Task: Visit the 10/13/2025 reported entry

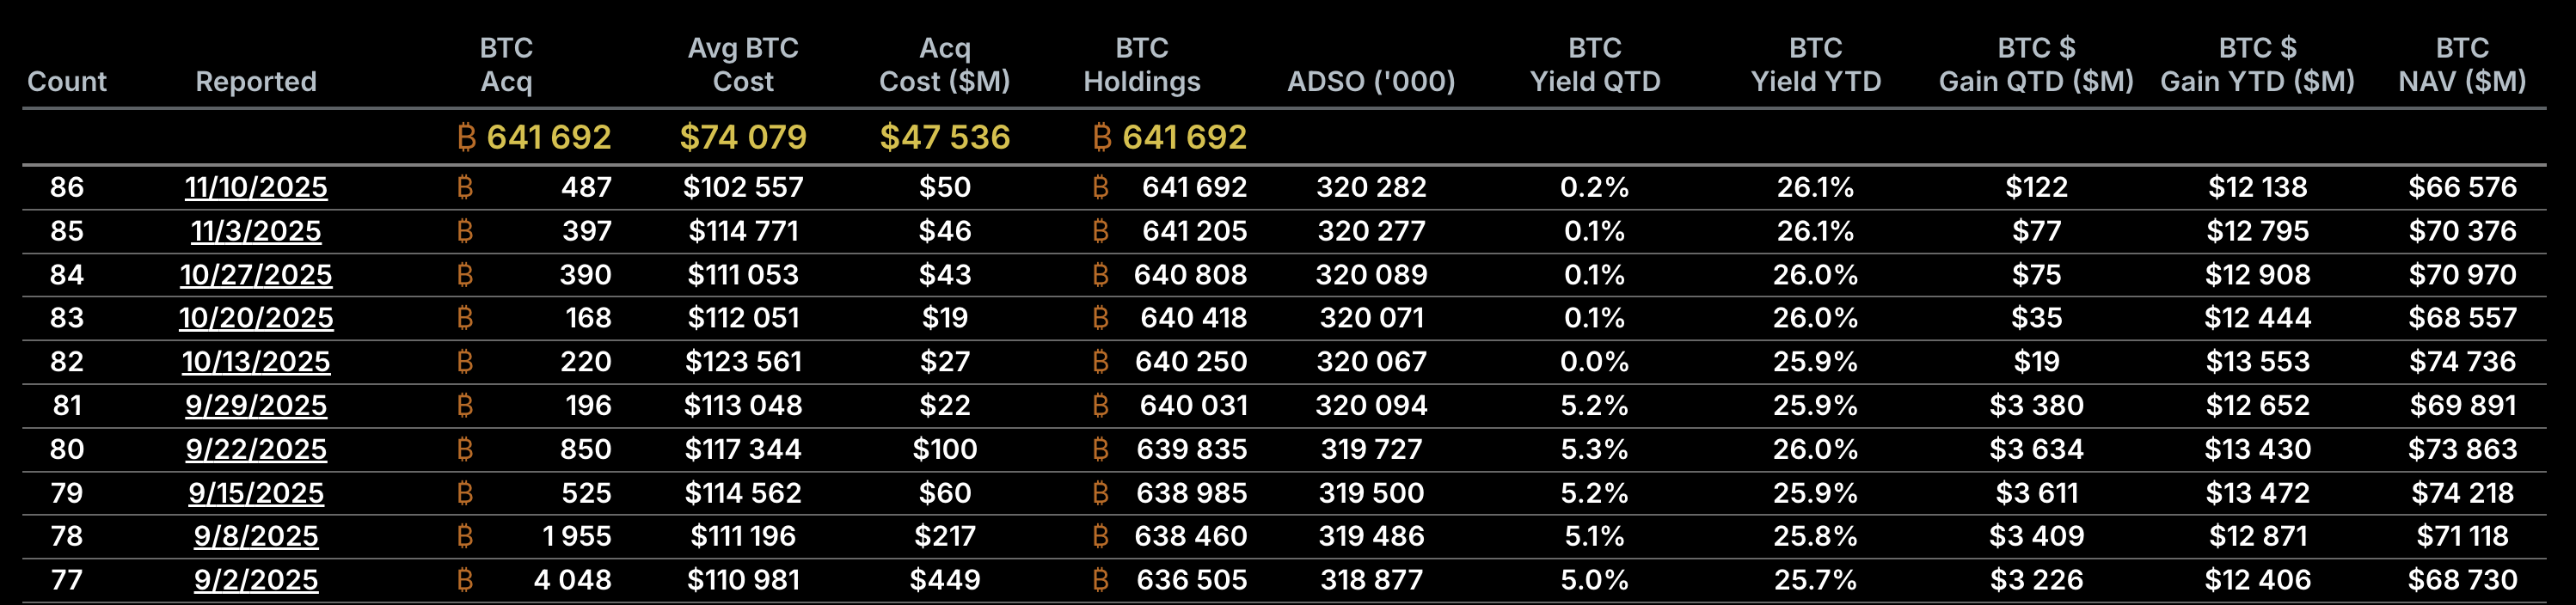Action: tap(256, 361)
